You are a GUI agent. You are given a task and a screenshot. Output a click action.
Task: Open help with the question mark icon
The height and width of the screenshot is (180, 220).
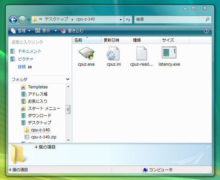tap(206, 31)
